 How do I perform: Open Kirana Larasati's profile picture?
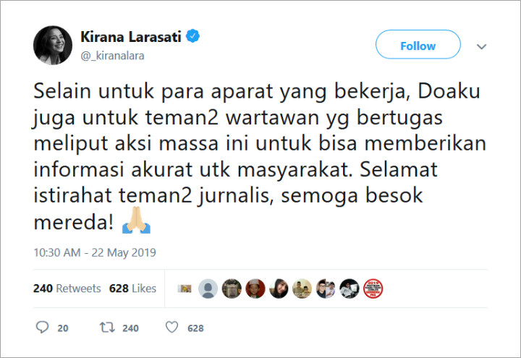[53, 45]
